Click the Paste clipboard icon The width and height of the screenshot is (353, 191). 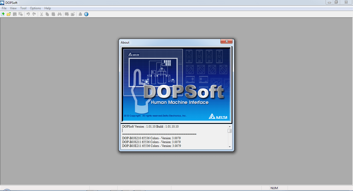(53, 14)
